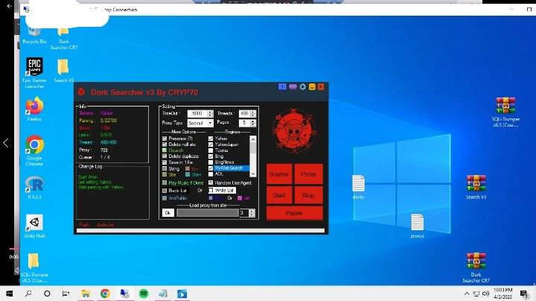Increase the load proxy count spinner
The width and height of the screenshot is (536, 301).
click(x=252, y=211)
